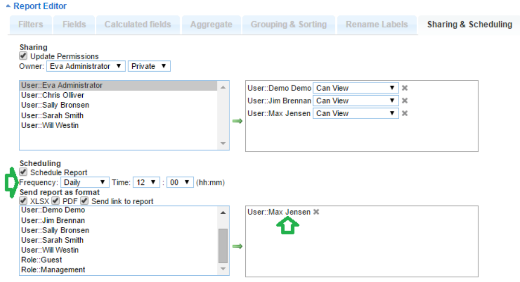This screenshot has width=520, height=282.
Task: Remove Max Jensen sharing permission
Action: pyautogui.click(x=405, y=114)
